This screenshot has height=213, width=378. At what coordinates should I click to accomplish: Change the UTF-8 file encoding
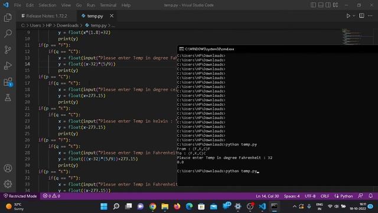click(310, 196)
